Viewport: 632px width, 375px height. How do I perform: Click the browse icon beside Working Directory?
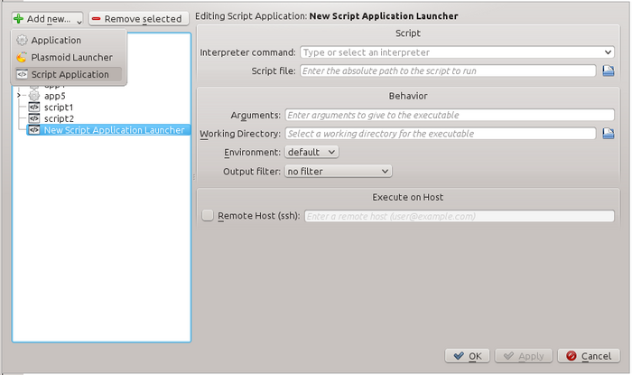tap(609, 134)
